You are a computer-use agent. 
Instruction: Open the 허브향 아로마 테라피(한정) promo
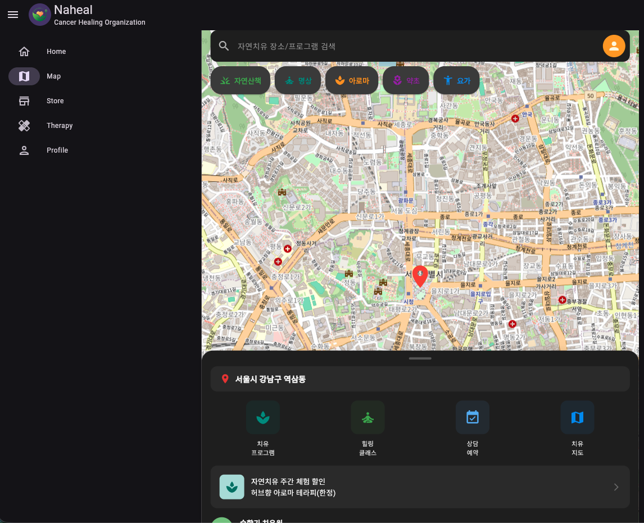coord(420,487)
